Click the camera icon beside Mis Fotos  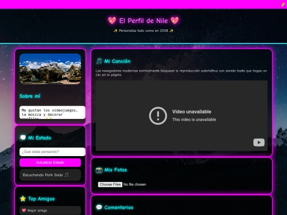point(99,170)
